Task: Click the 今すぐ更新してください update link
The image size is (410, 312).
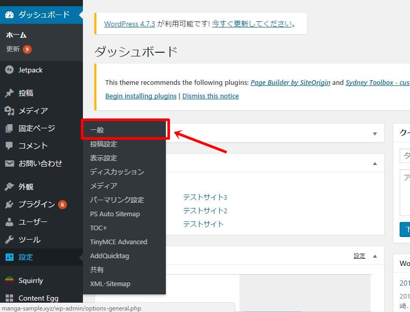Action: pyautogui.click(x=252, y=24)
